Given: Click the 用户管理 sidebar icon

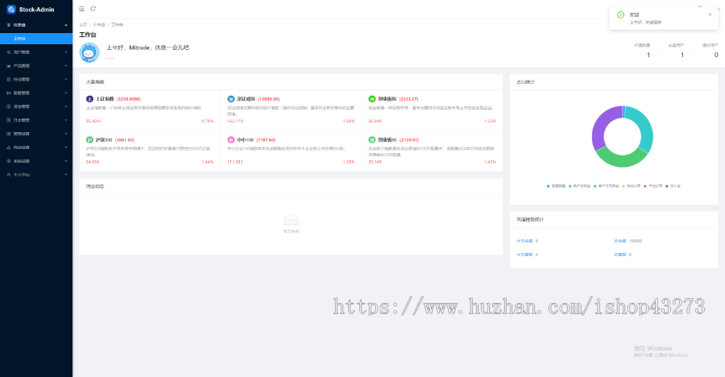Looking at the screenshot, I should click(9, 52).
